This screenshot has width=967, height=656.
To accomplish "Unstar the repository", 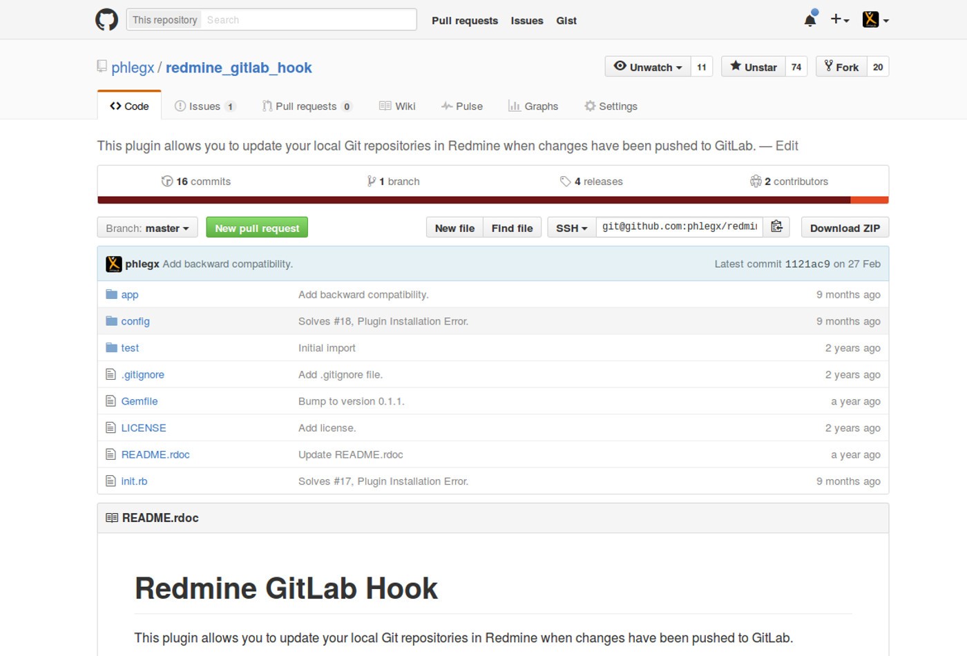I will click(x=754, y=66).
